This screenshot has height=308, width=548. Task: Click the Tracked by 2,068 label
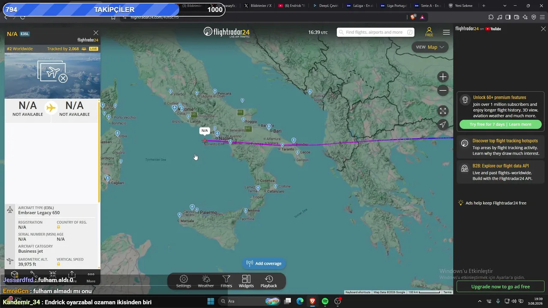tap(63, 49)
